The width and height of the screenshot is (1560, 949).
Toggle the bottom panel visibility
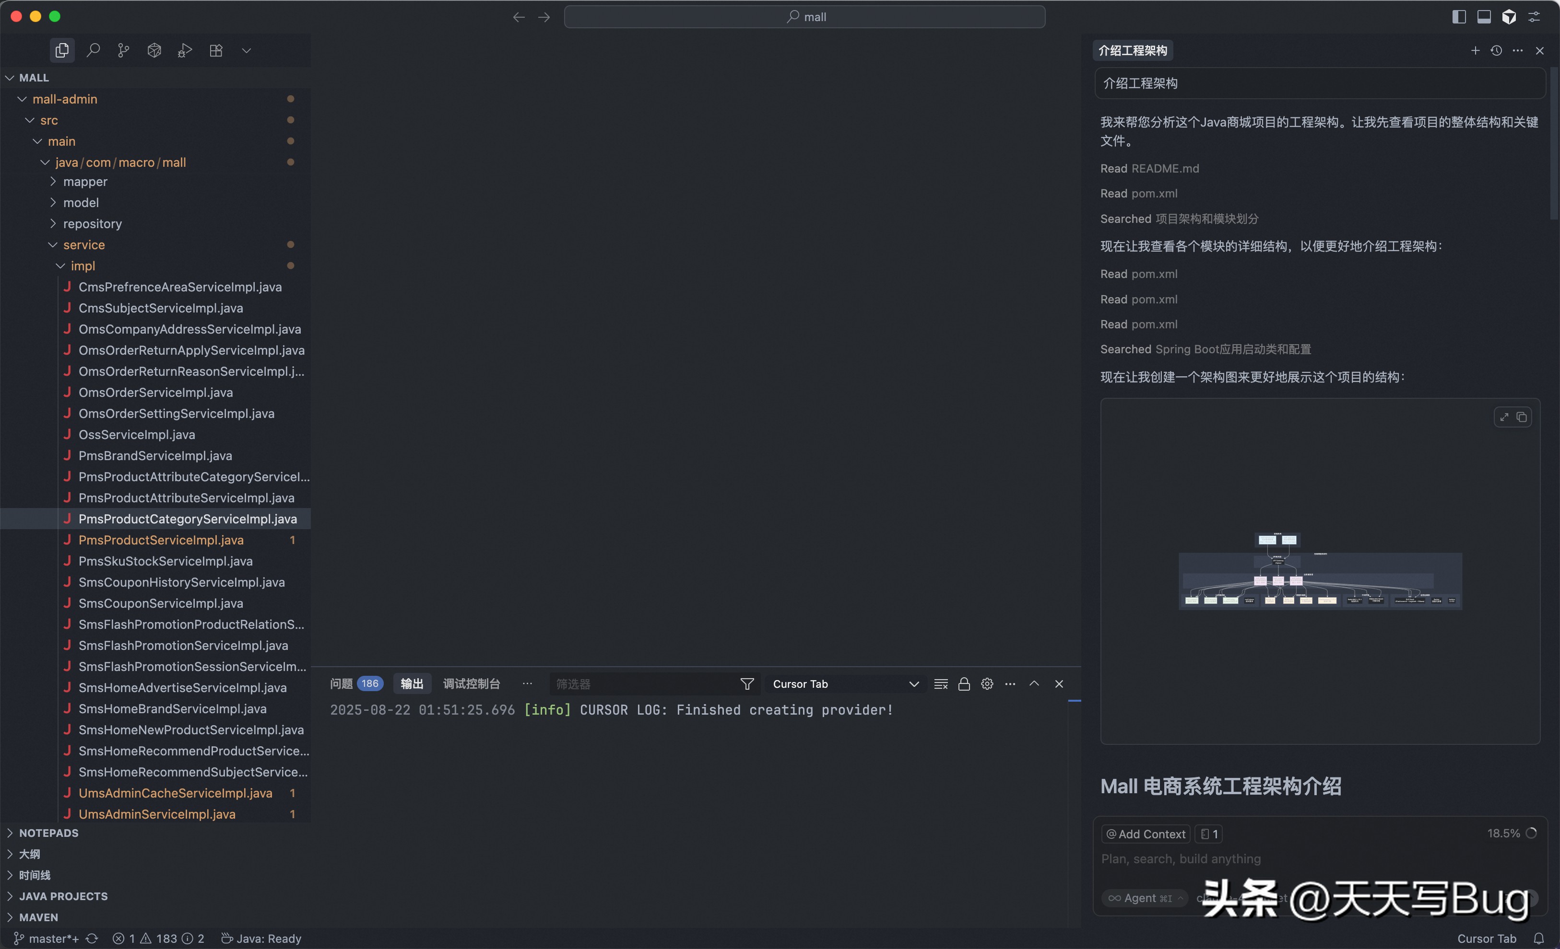click(1484, 16)
